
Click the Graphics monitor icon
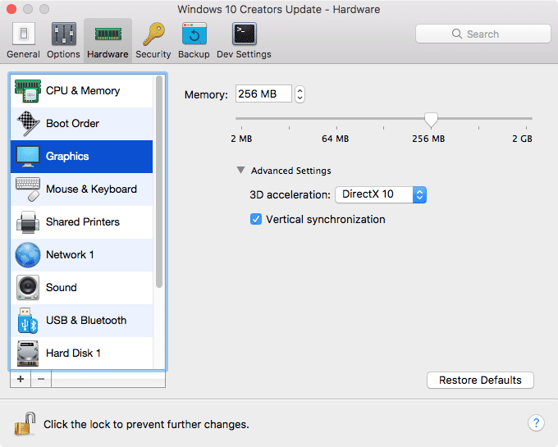pos(28,157)
